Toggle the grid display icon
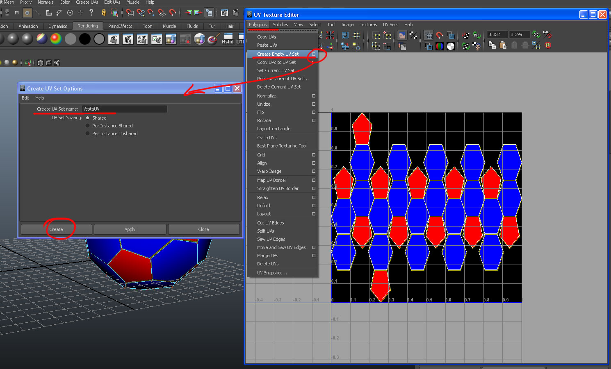 point(429,35)
